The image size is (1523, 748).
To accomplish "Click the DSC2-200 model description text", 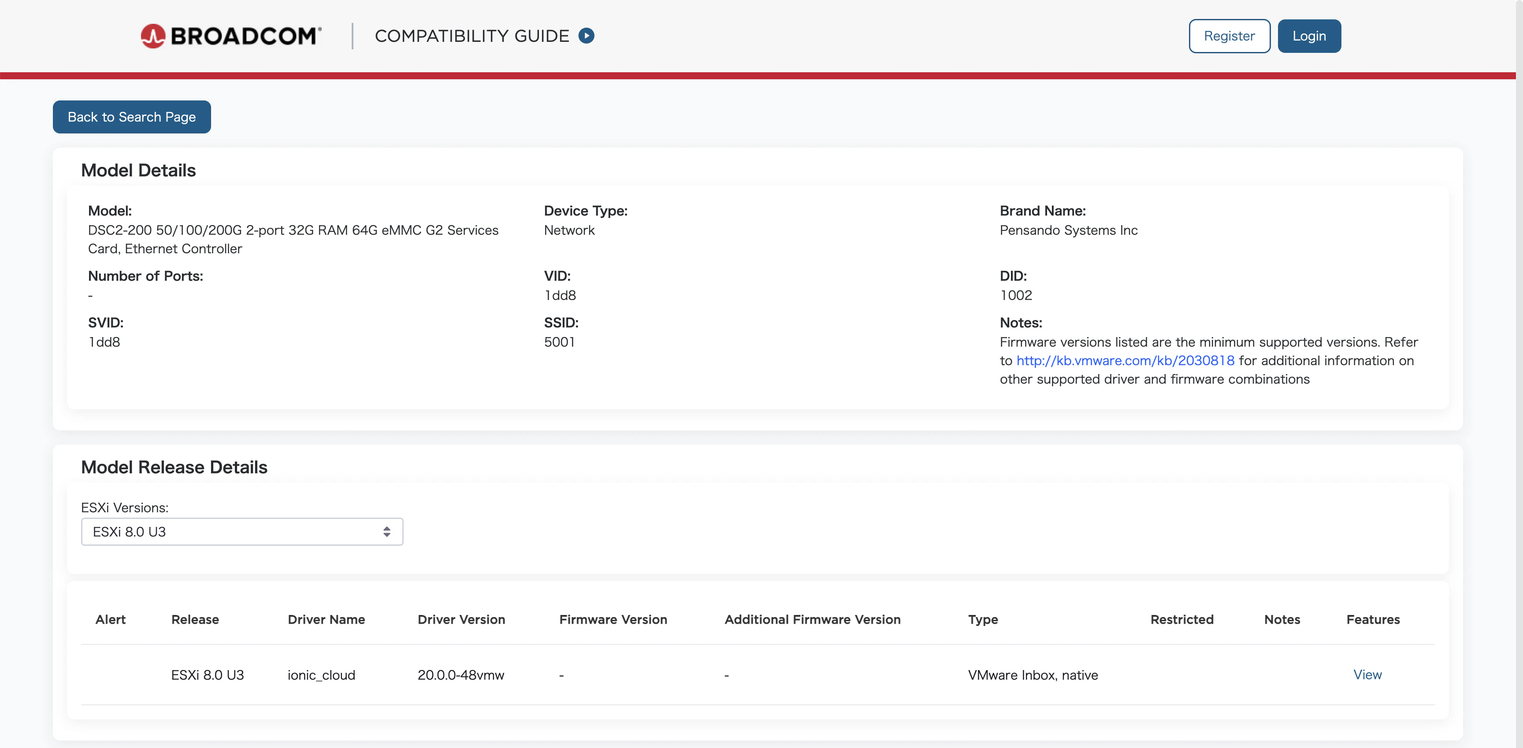I will [x=293, y=239].
